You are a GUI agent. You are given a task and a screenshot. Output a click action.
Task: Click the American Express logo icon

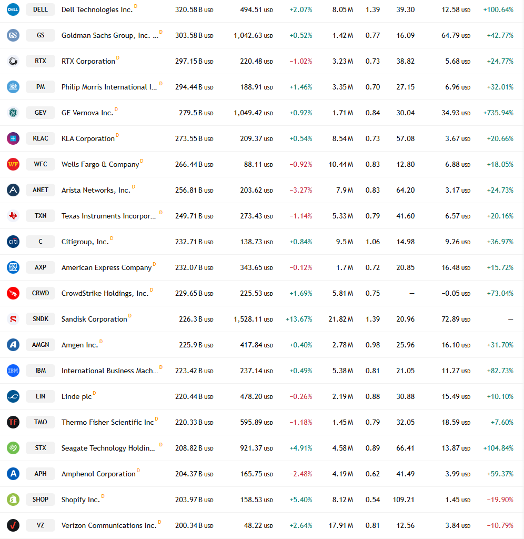[x=13, y=267]
